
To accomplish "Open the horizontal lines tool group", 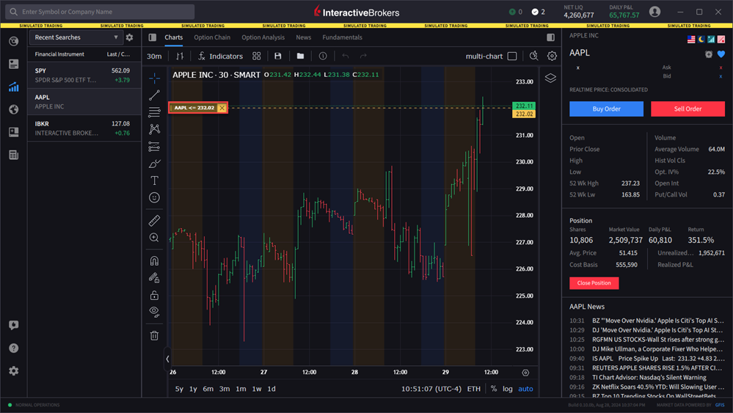I will pos(154,112).
